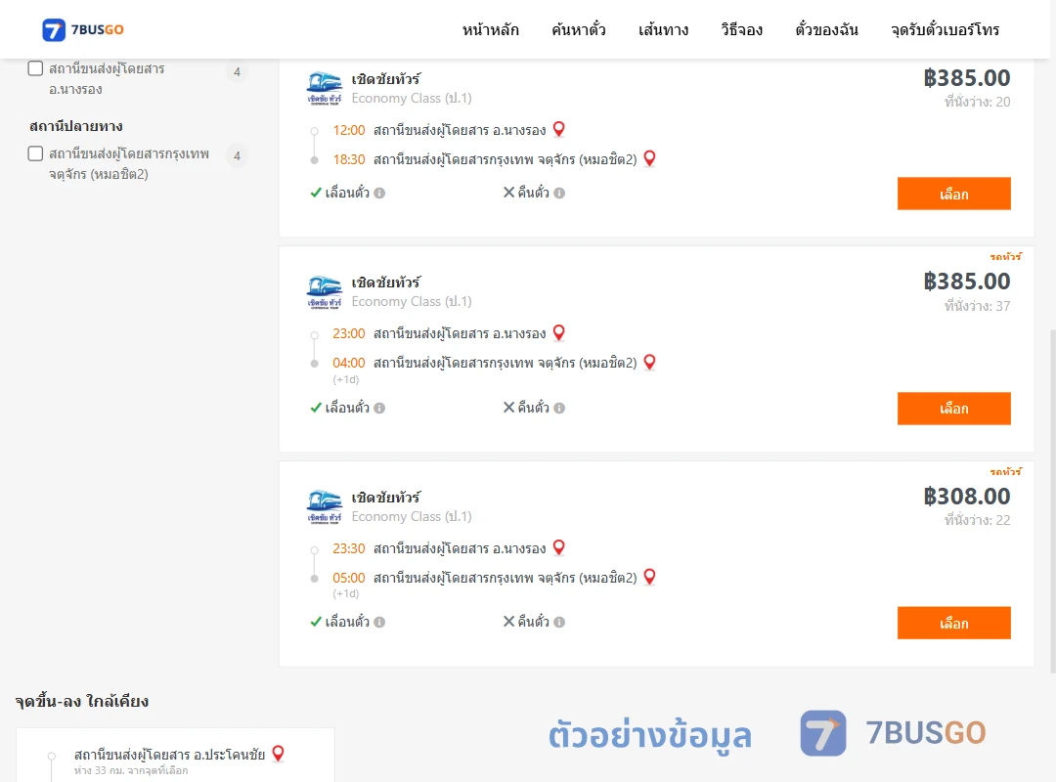Click the map pin beside 23:30 departure station
This screenshot has height=782, width=1056.
point(559,547)
